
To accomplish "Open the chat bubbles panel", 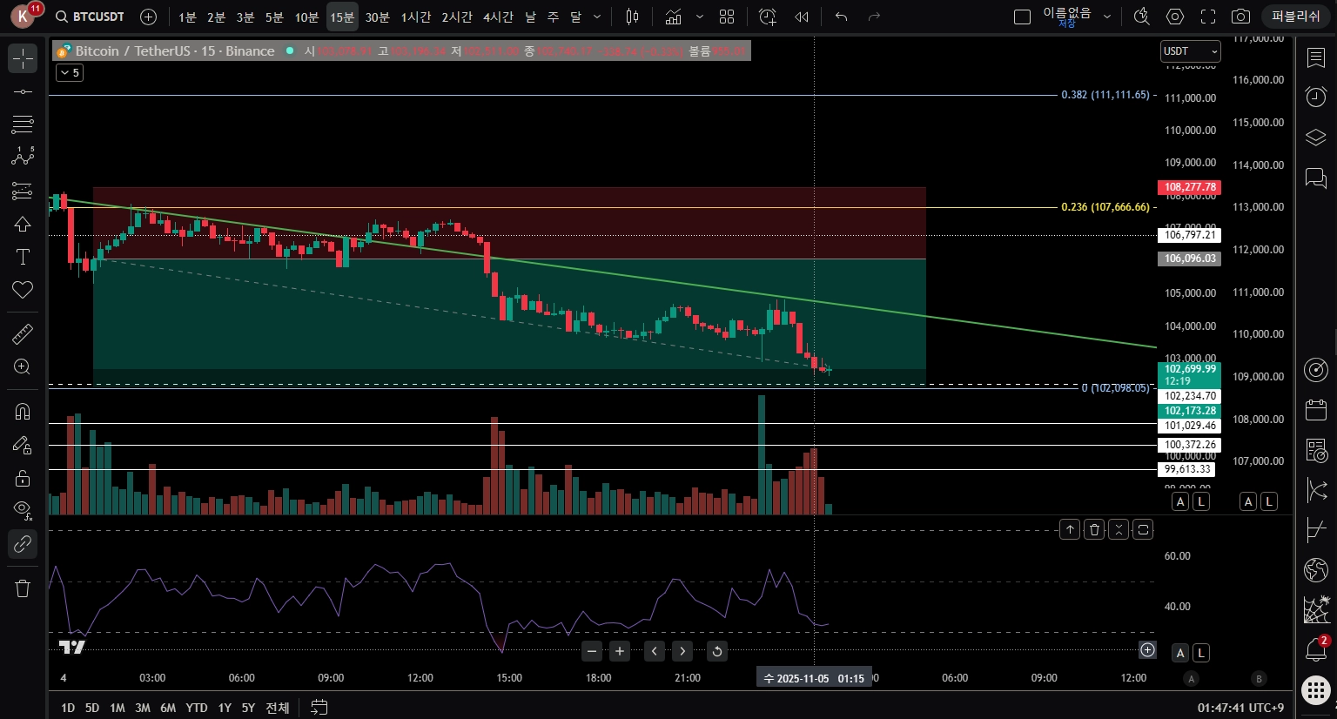I will (x=1316, y=178).
